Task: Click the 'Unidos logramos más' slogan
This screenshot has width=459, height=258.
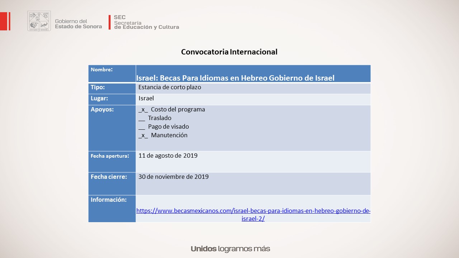Action: [230, 249]
